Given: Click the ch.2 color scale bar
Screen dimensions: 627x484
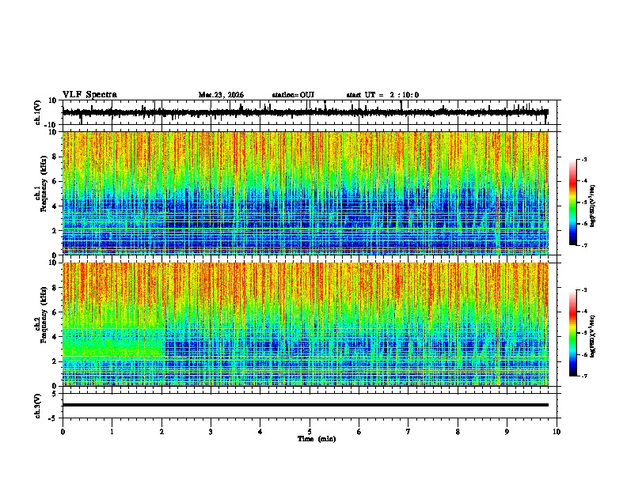Looking at the screenshot, I should (572, 333).
